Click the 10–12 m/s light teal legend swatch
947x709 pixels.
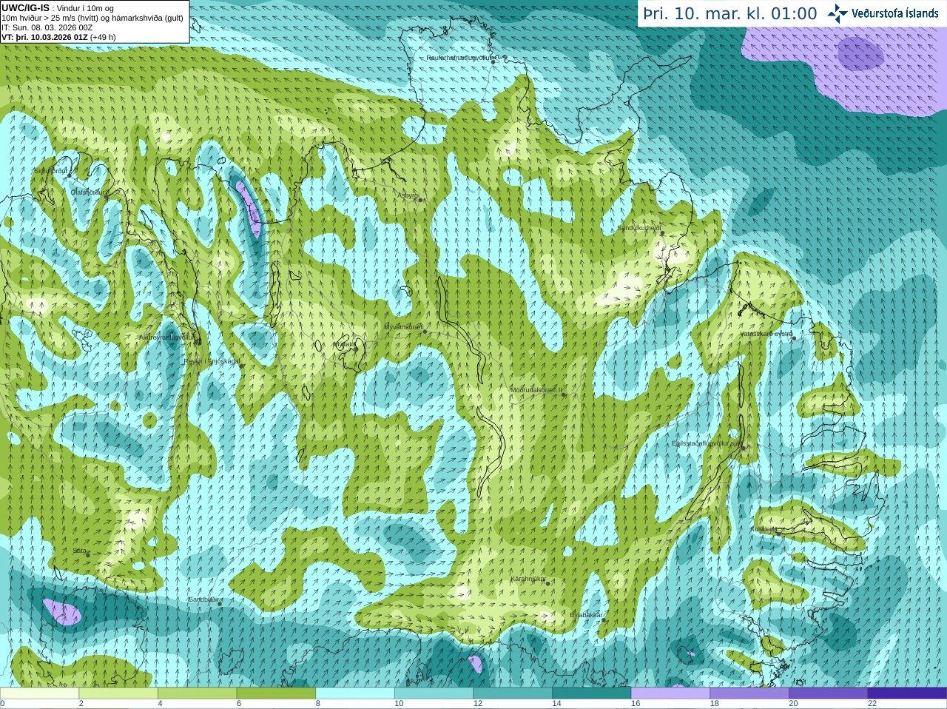pos(434,693)
